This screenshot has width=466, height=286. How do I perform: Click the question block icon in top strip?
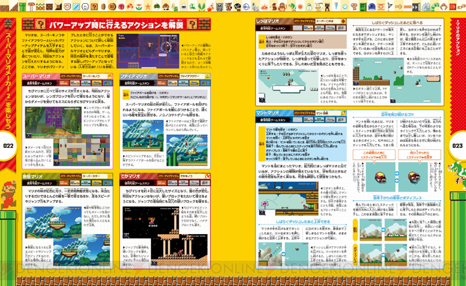click(94, 6)
